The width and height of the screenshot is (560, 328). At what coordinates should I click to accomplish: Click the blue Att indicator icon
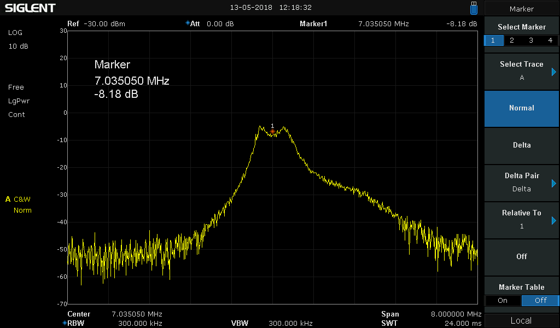[x=188, y=24]
